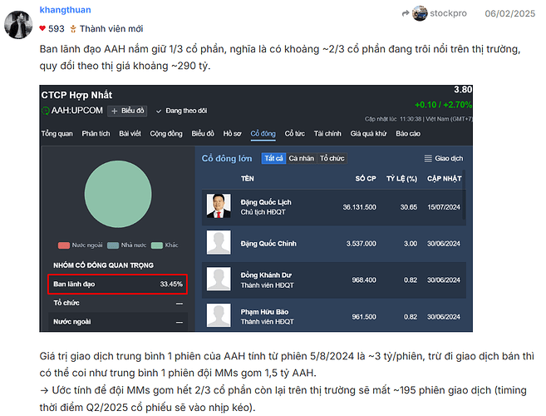Click the TÊN column header
The height and width of the screenshot is (416, 546).
(x=247, y=179)
